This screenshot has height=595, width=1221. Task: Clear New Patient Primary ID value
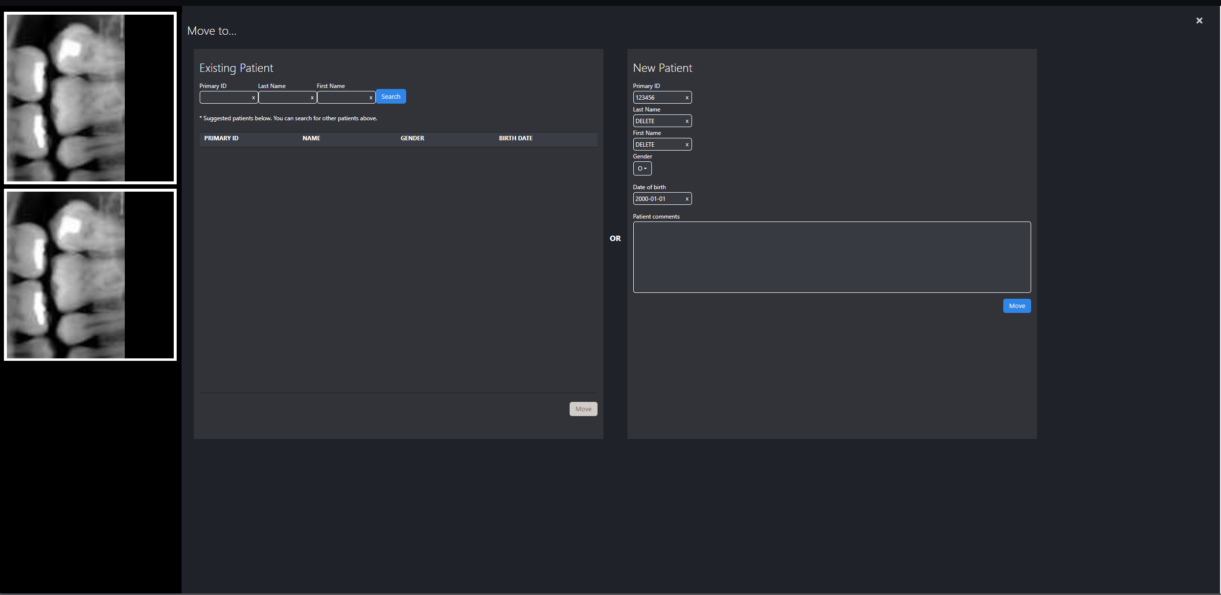(x=687, y=98)
